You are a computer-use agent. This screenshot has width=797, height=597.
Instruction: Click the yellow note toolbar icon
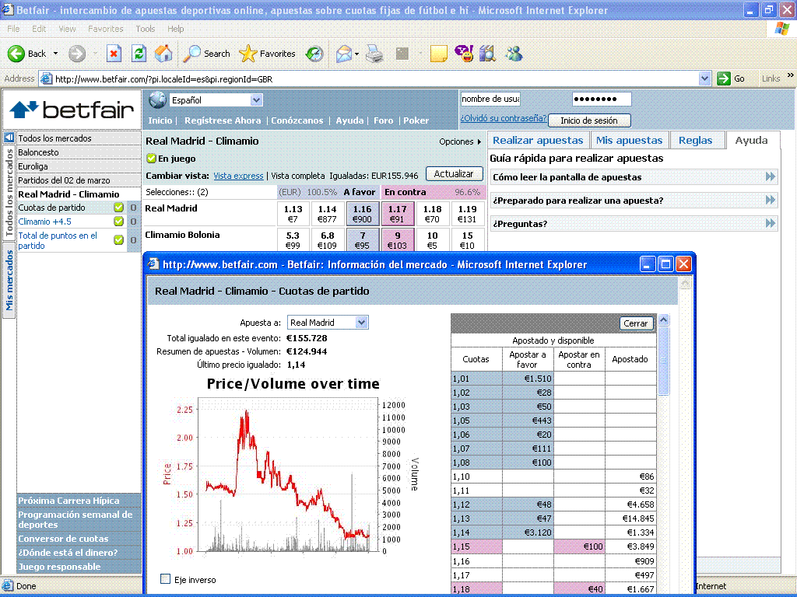click(x=438, y=54)
